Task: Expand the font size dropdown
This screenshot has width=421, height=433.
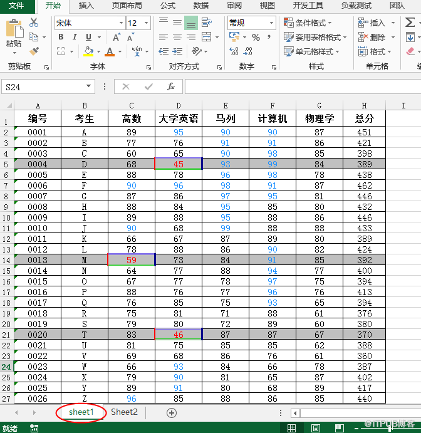Action: coord(147,23)
